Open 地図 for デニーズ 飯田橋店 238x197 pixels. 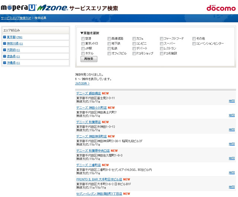click(x=232, y=101)
